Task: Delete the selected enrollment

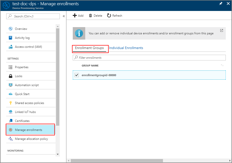Action: 95,16
